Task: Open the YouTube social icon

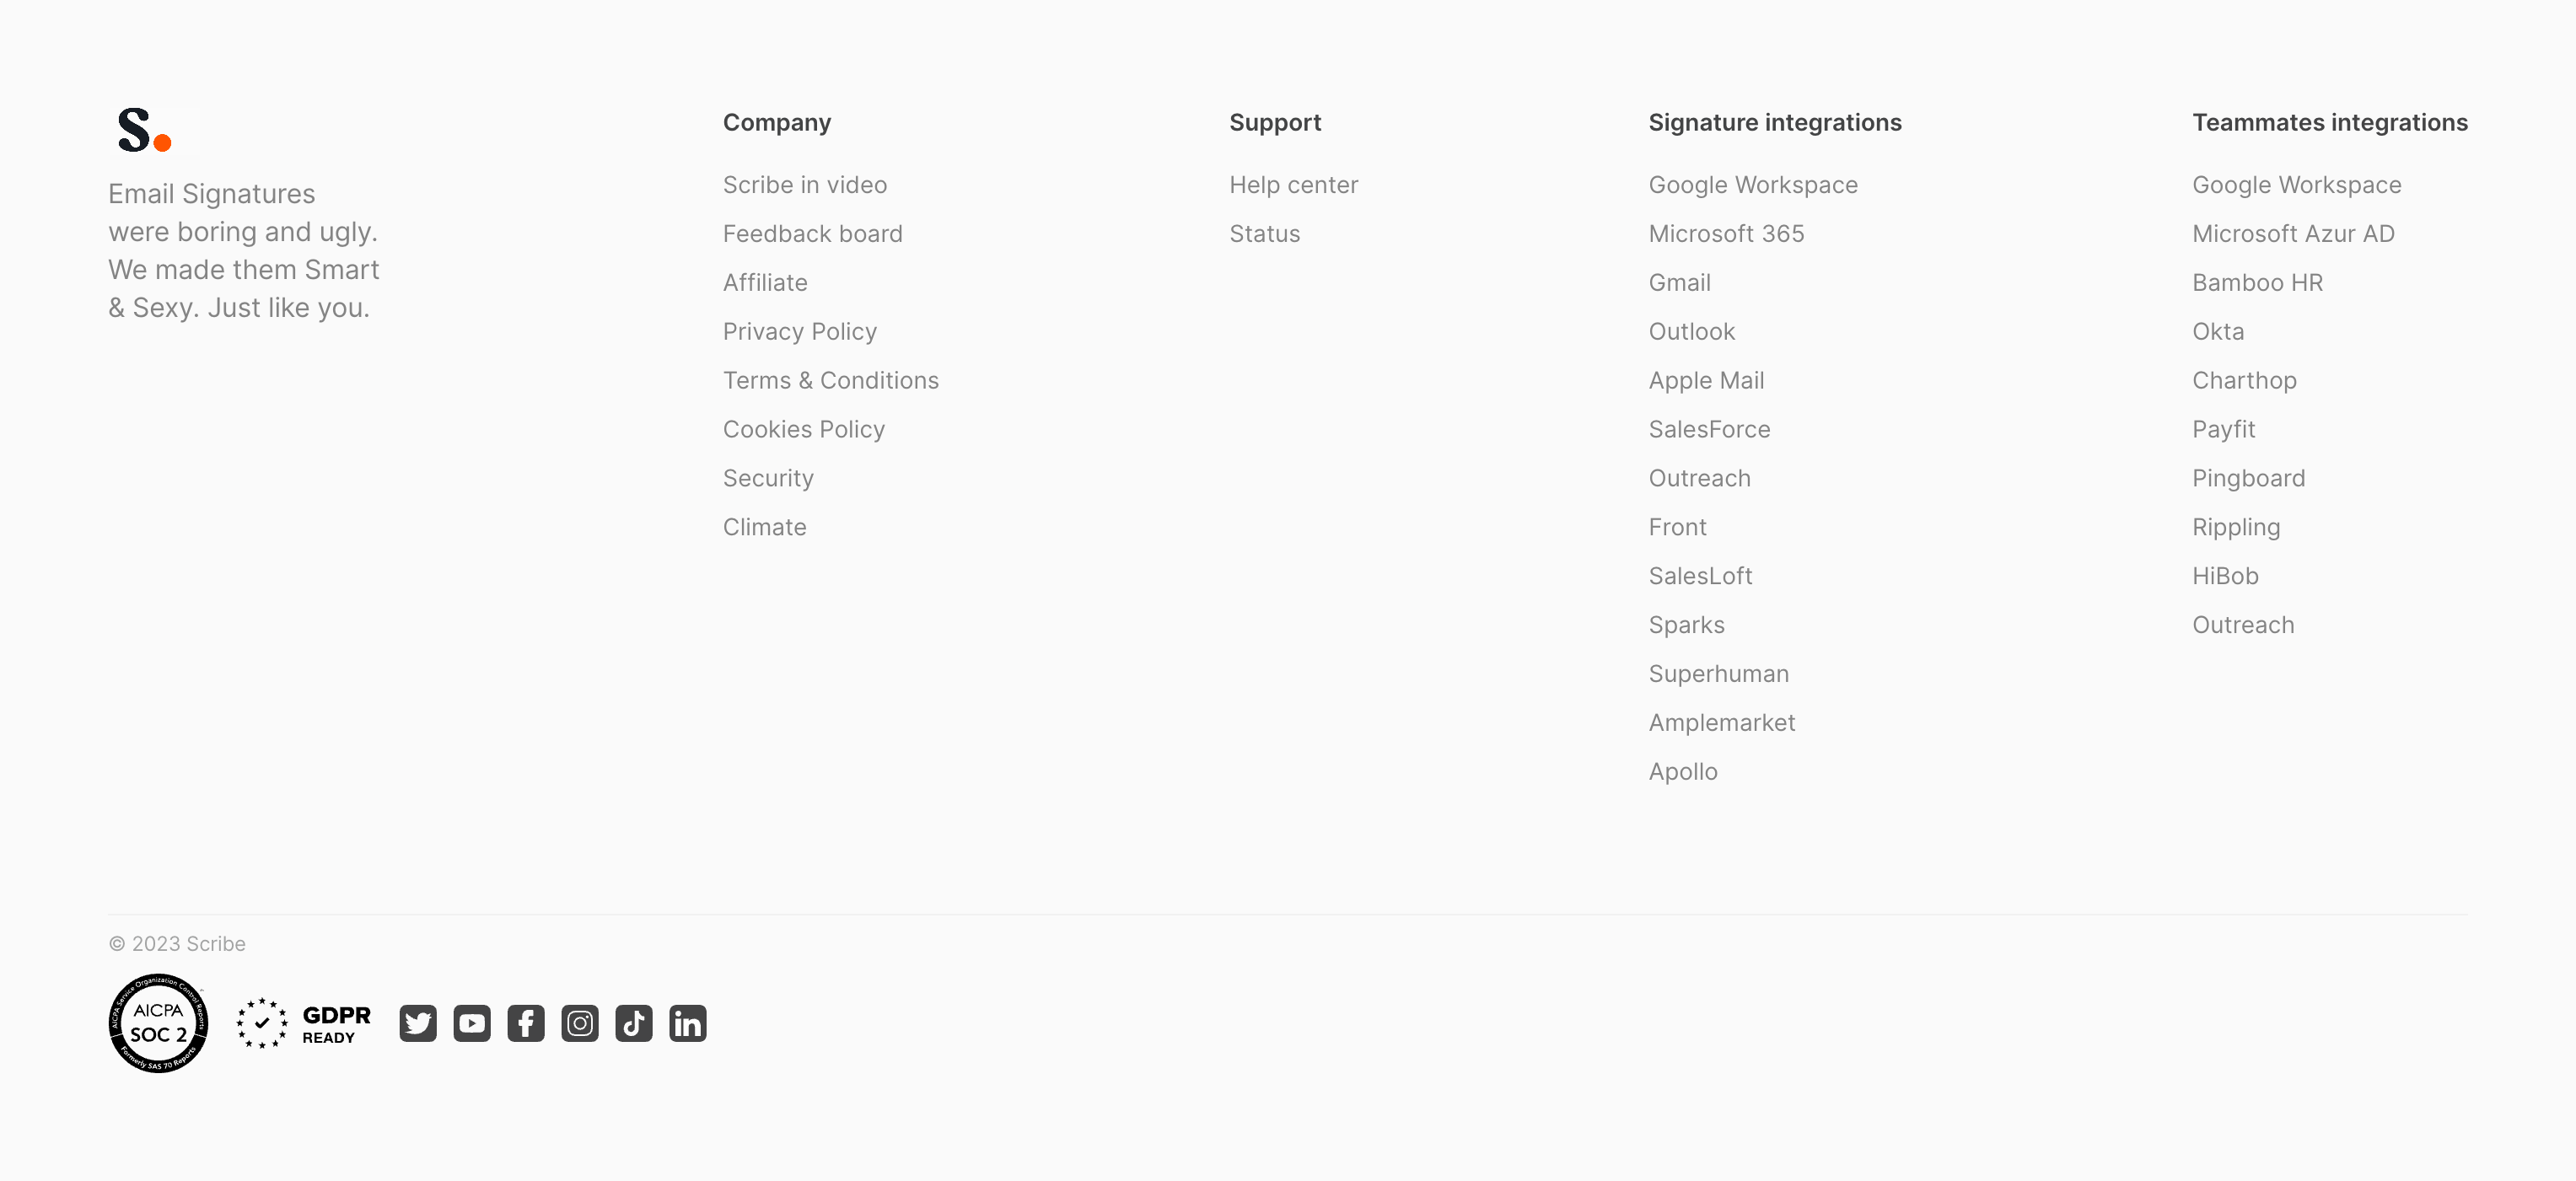Action: click(x=472, y=1023)
